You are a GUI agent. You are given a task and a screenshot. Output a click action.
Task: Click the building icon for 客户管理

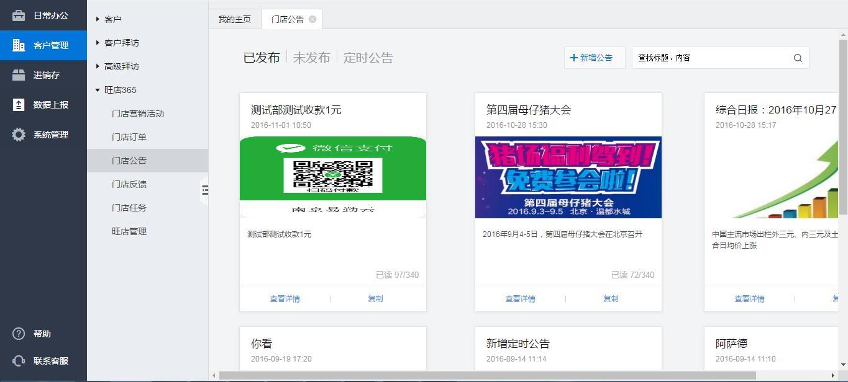19,45
